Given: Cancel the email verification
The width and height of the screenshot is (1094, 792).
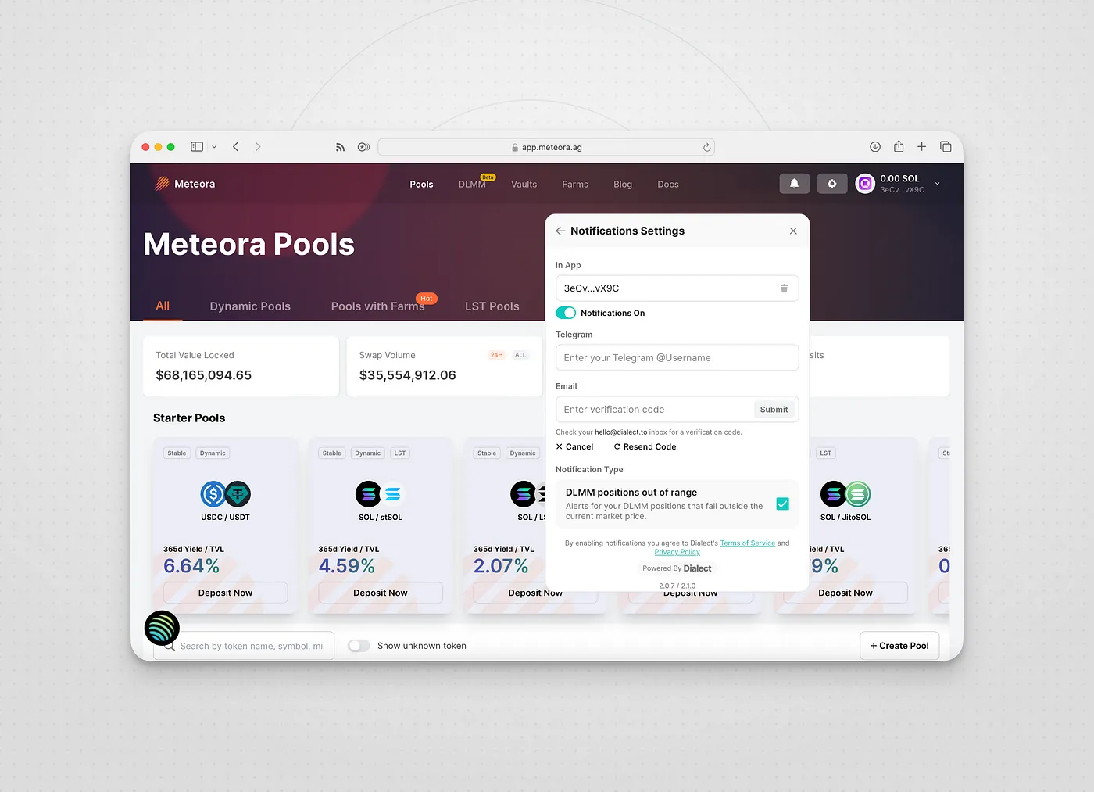Looking at the screenshot, I should point(574,446).
